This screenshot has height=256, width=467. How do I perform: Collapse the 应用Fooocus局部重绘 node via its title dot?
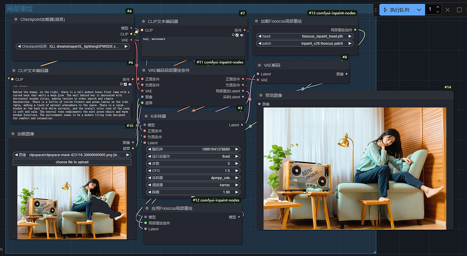147,208
